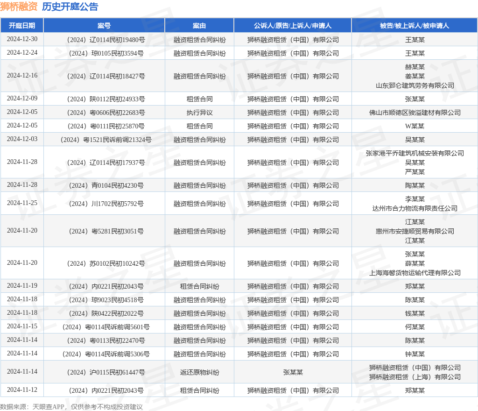Click defendant 赫某某

pos(415,67)
